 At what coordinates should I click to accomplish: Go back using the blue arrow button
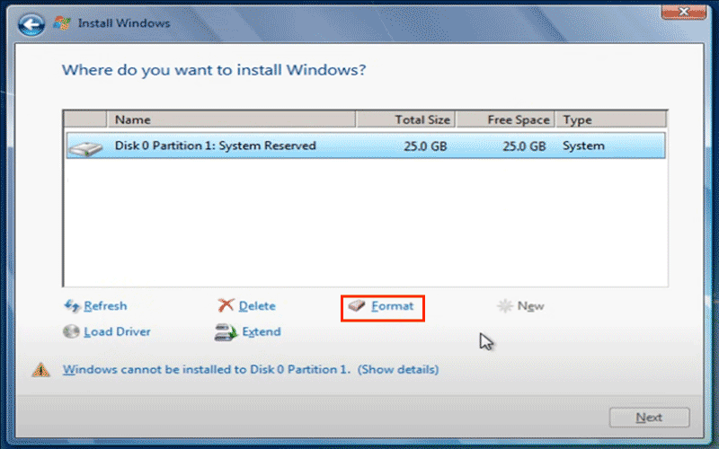coord(31,24)
